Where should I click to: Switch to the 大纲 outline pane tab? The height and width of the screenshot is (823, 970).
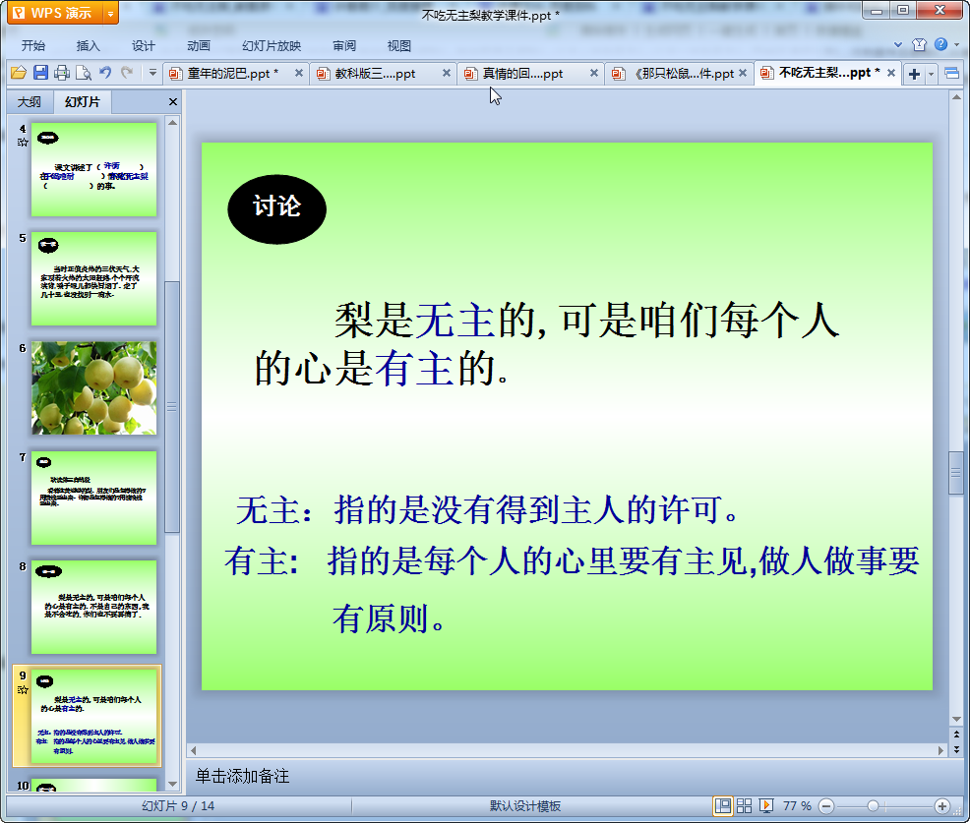(30, 102)
